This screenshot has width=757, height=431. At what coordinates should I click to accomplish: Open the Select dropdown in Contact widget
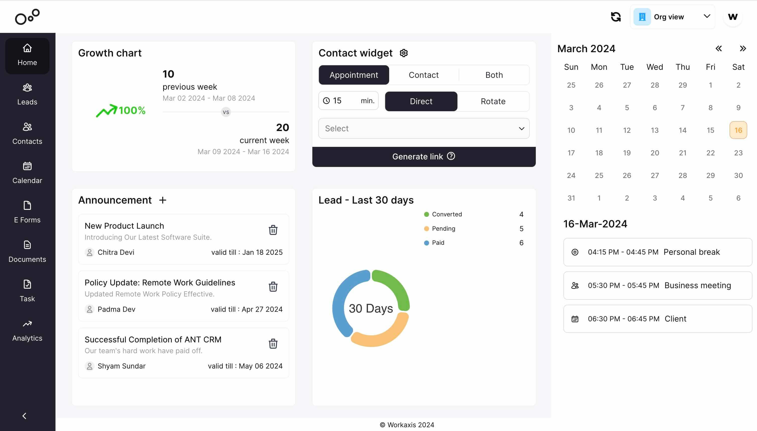pos(424,129)
